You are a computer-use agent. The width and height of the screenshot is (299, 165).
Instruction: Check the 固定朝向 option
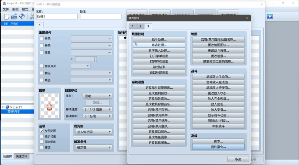[42, 142]
